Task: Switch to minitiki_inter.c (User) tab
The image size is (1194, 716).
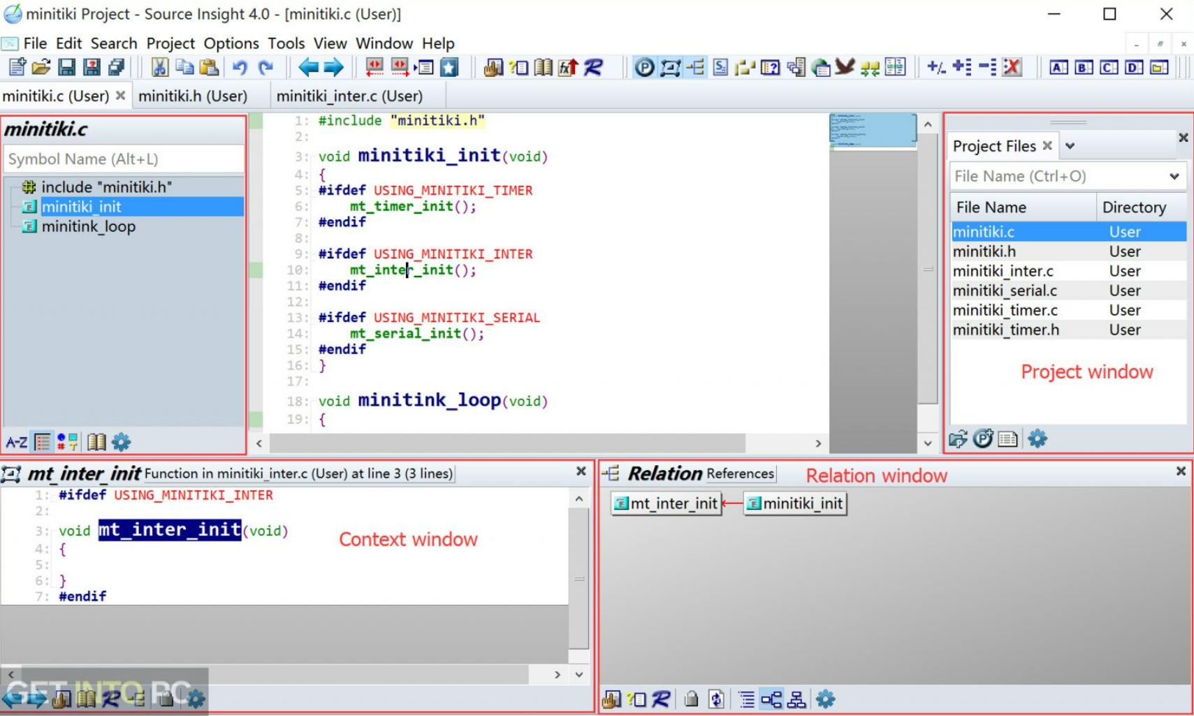Action: tap(349, 96)
